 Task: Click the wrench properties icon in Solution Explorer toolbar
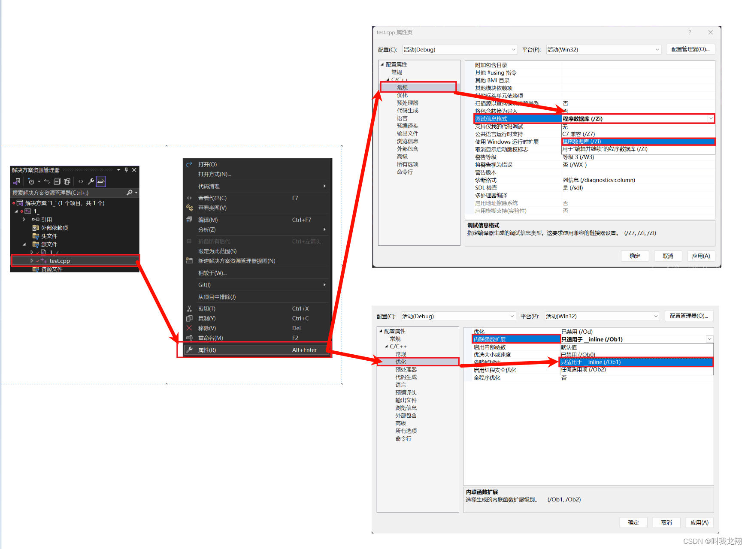coord(91,181)
